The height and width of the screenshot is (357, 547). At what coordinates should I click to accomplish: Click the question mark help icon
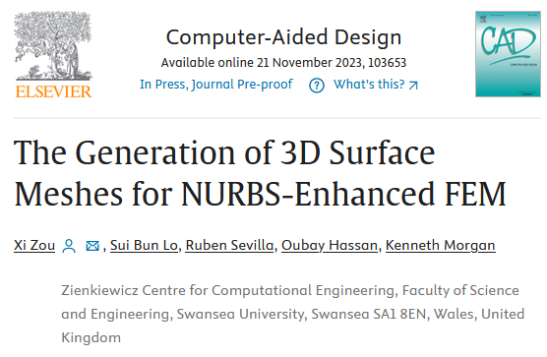click(317, 86)
